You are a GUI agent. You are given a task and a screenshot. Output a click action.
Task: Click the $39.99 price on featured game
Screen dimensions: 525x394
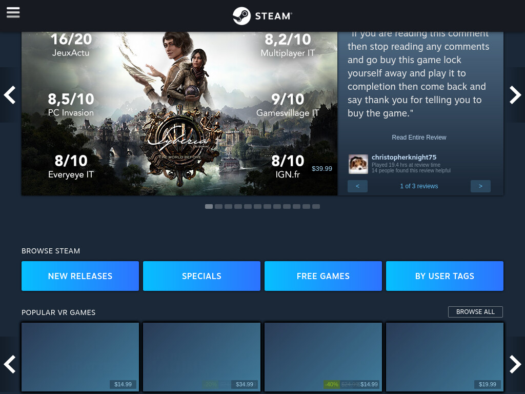[322, 168]
